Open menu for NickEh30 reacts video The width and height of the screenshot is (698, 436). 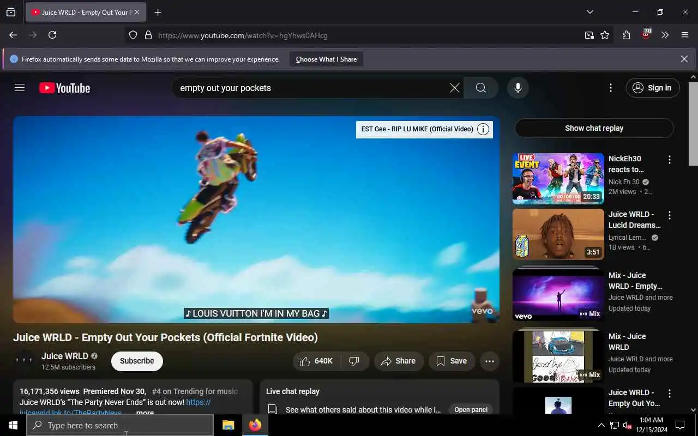click(x=670, y=160)
